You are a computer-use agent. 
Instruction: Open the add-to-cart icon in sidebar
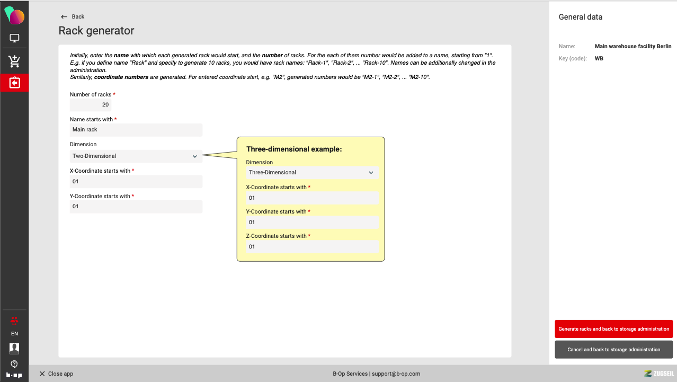pyautogui.click(x=14, y=61)
